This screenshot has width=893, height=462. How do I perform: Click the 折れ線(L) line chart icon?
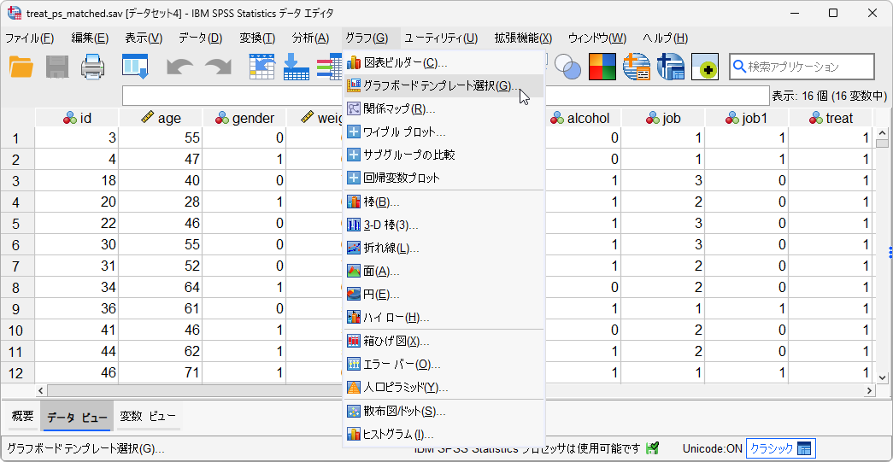354,248
